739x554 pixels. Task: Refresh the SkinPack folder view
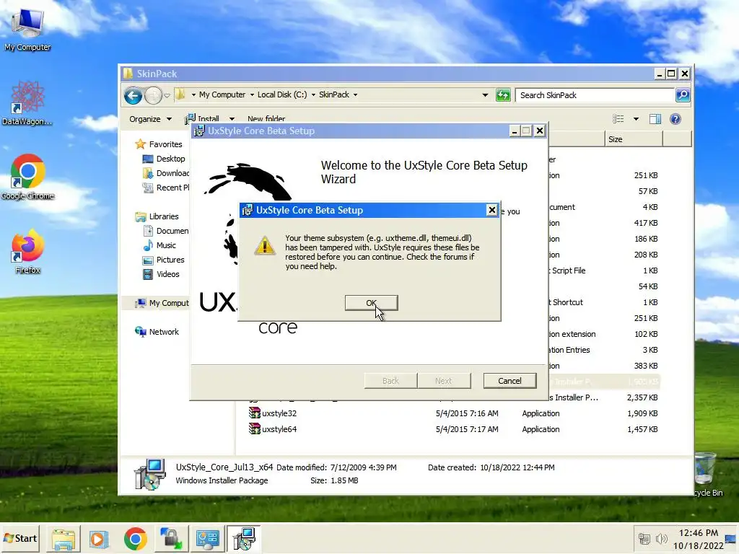click(x=503, y=95)
